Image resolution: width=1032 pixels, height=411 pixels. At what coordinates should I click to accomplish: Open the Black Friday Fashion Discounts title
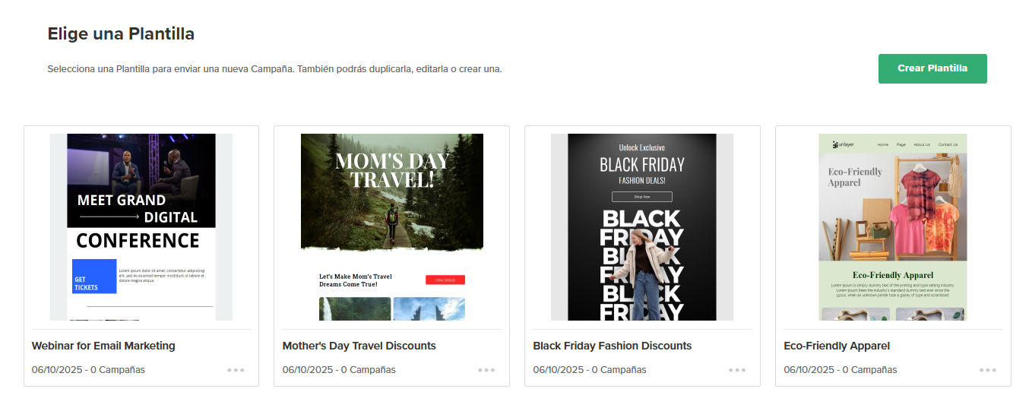[x=613, y=346]
